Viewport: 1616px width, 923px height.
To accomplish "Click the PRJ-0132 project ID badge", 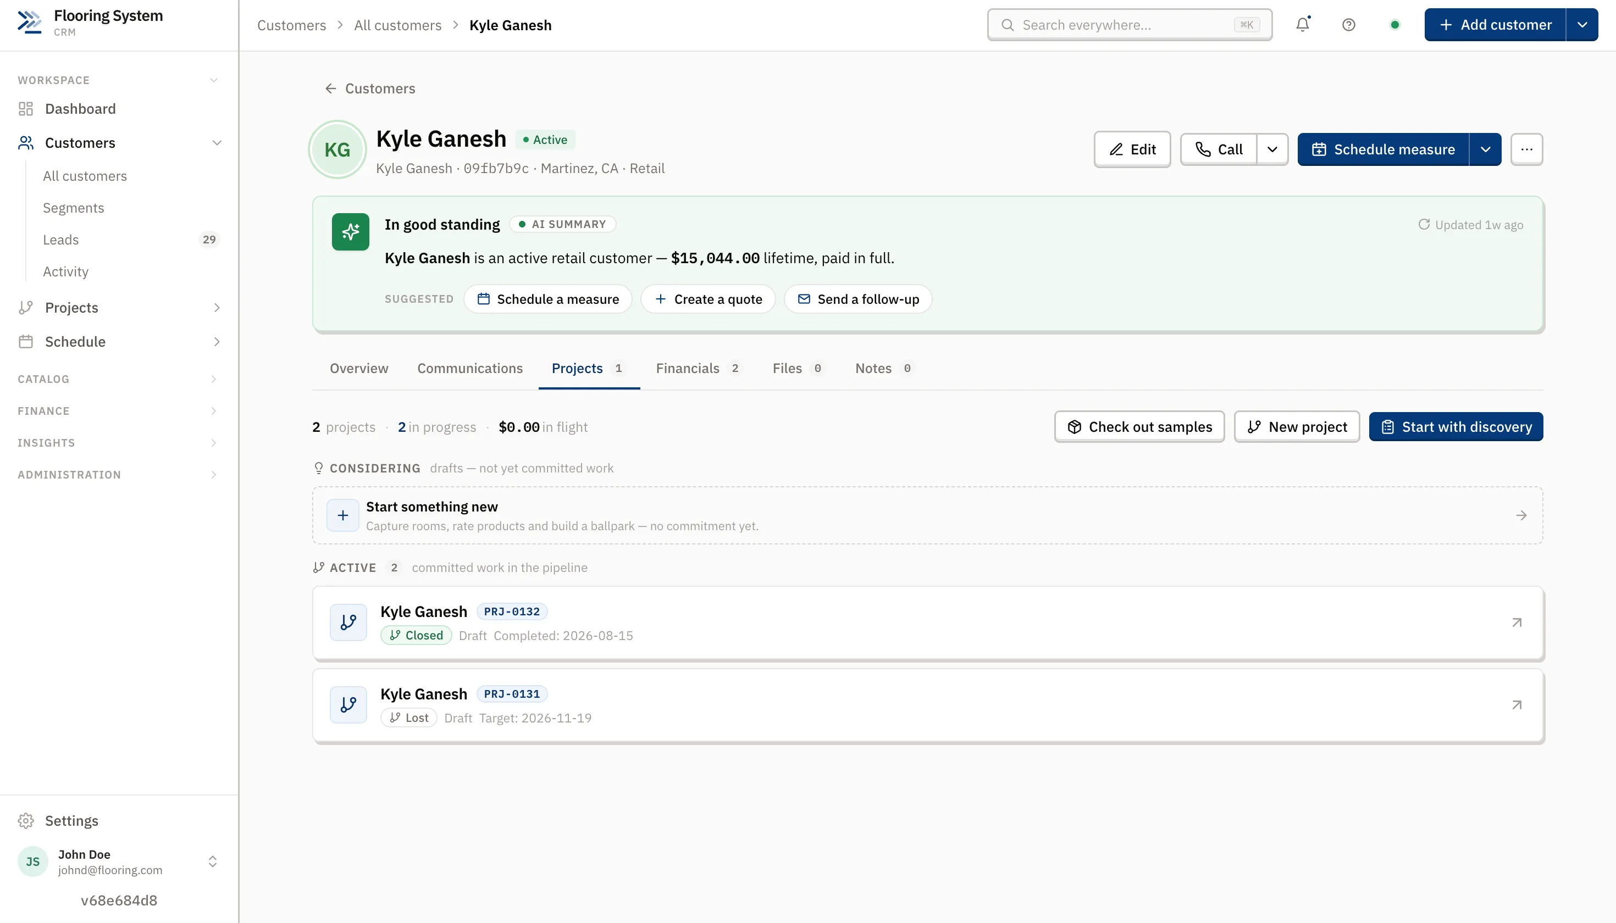I will tap(512, 611).
